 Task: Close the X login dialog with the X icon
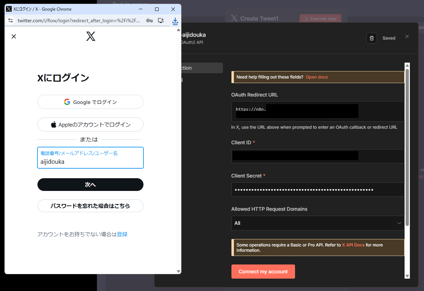click(14, 36)
